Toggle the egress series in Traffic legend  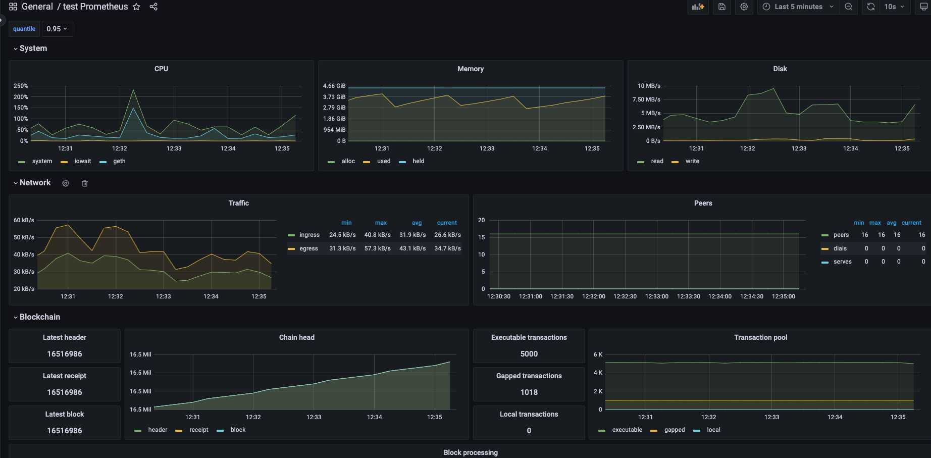(x=308, y=248)
